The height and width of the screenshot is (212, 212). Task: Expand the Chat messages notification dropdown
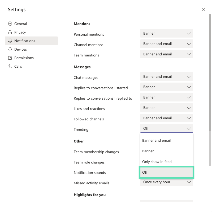point(166,77)
